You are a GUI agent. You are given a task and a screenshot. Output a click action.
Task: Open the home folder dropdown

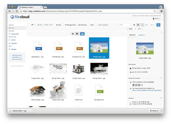[33, 25]
